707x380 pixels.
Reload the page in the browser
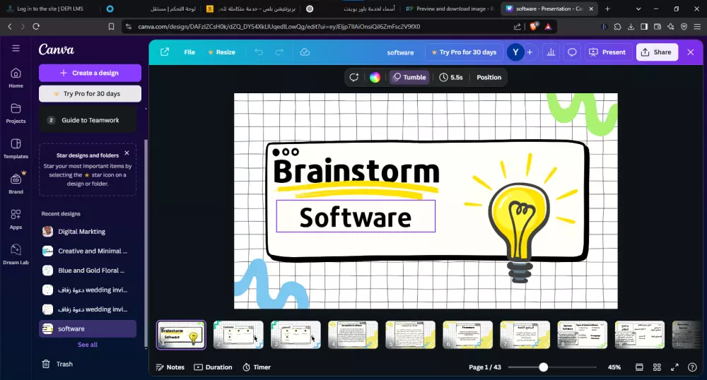(36, 27)
